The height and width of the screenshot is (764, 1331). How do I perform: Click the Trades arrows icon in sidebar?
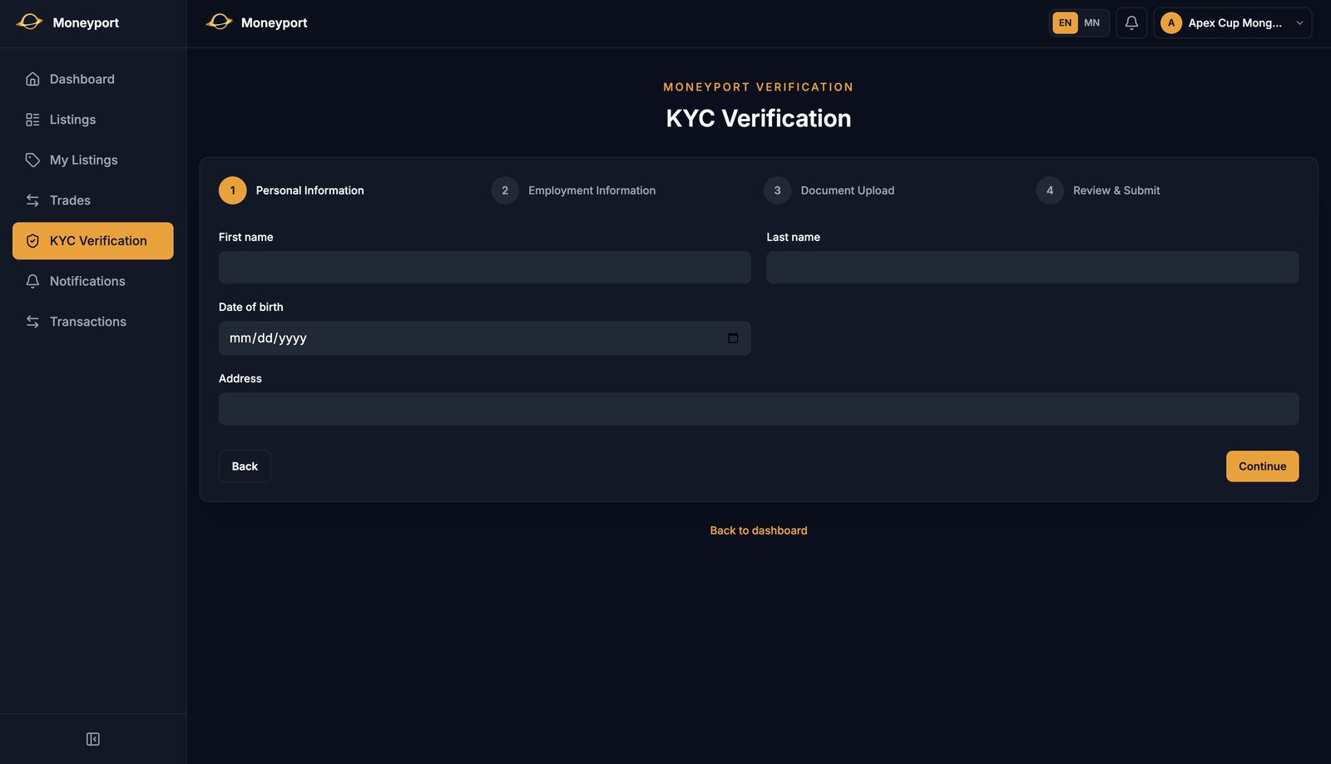coord(32,200)
